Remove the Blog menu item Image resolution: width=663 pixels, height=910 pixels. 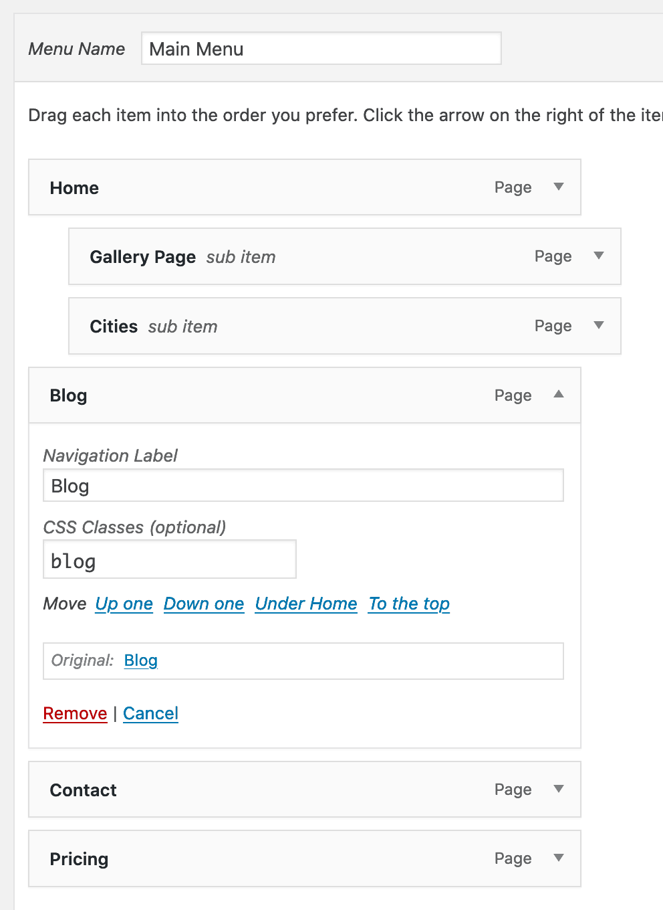pos(75,713)
